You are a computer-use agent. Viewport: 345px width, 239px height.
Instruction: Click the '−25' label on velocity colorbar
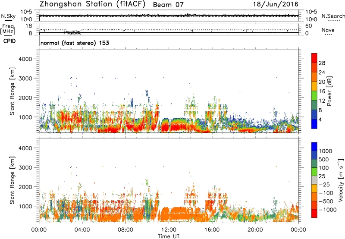[324, 185]
